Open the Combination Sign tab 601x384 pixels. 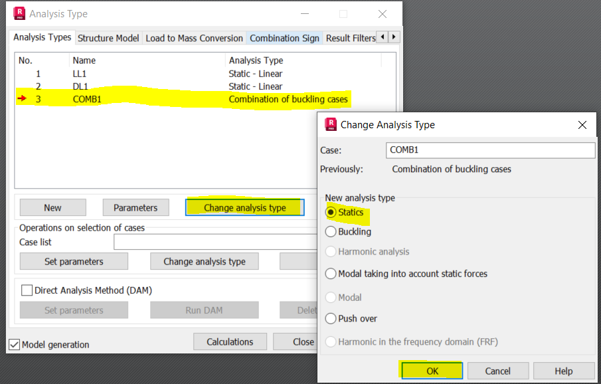(x=284, y=38)
